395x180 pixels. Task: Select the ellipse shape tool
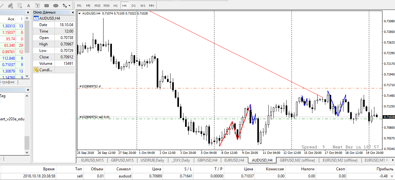coord(55,5)
